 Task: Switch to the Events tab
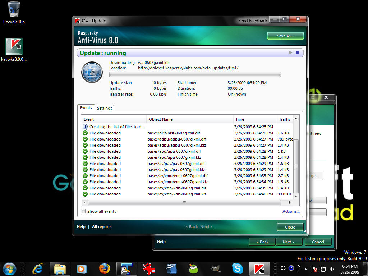pyautogui.click(x=86, y=108)
